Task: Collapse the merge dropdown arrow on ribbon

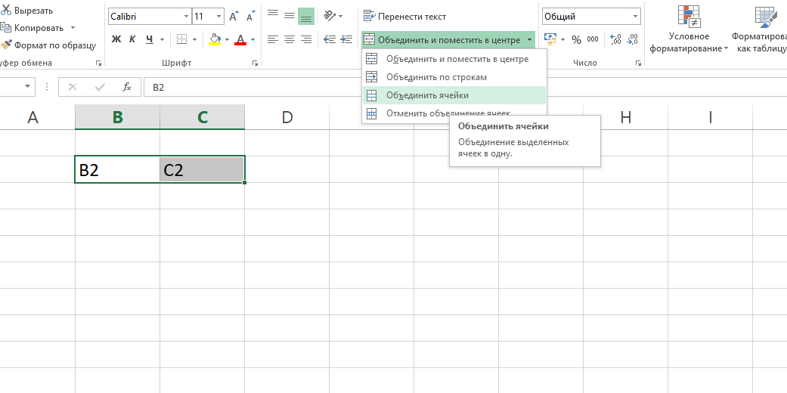Action: click(x=529, y=39)
